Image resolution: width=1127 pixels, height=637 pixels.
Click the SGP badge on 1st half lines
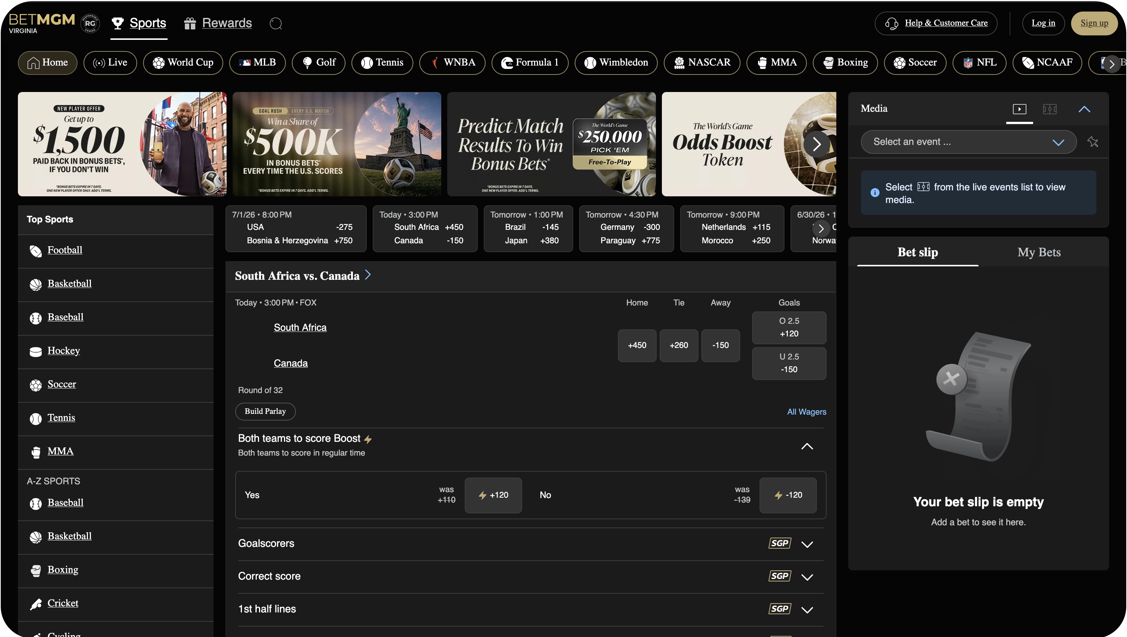780,609
